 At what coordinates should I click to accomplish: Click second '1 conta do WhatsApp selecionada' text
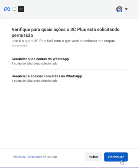(x=35, y=81)
